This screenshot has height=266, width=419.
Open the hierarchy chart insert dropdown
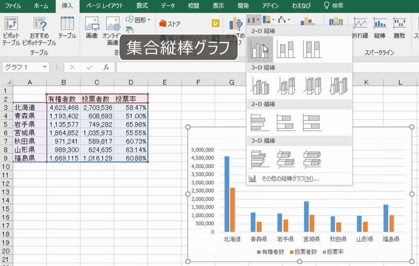click(x=268, y=20)
